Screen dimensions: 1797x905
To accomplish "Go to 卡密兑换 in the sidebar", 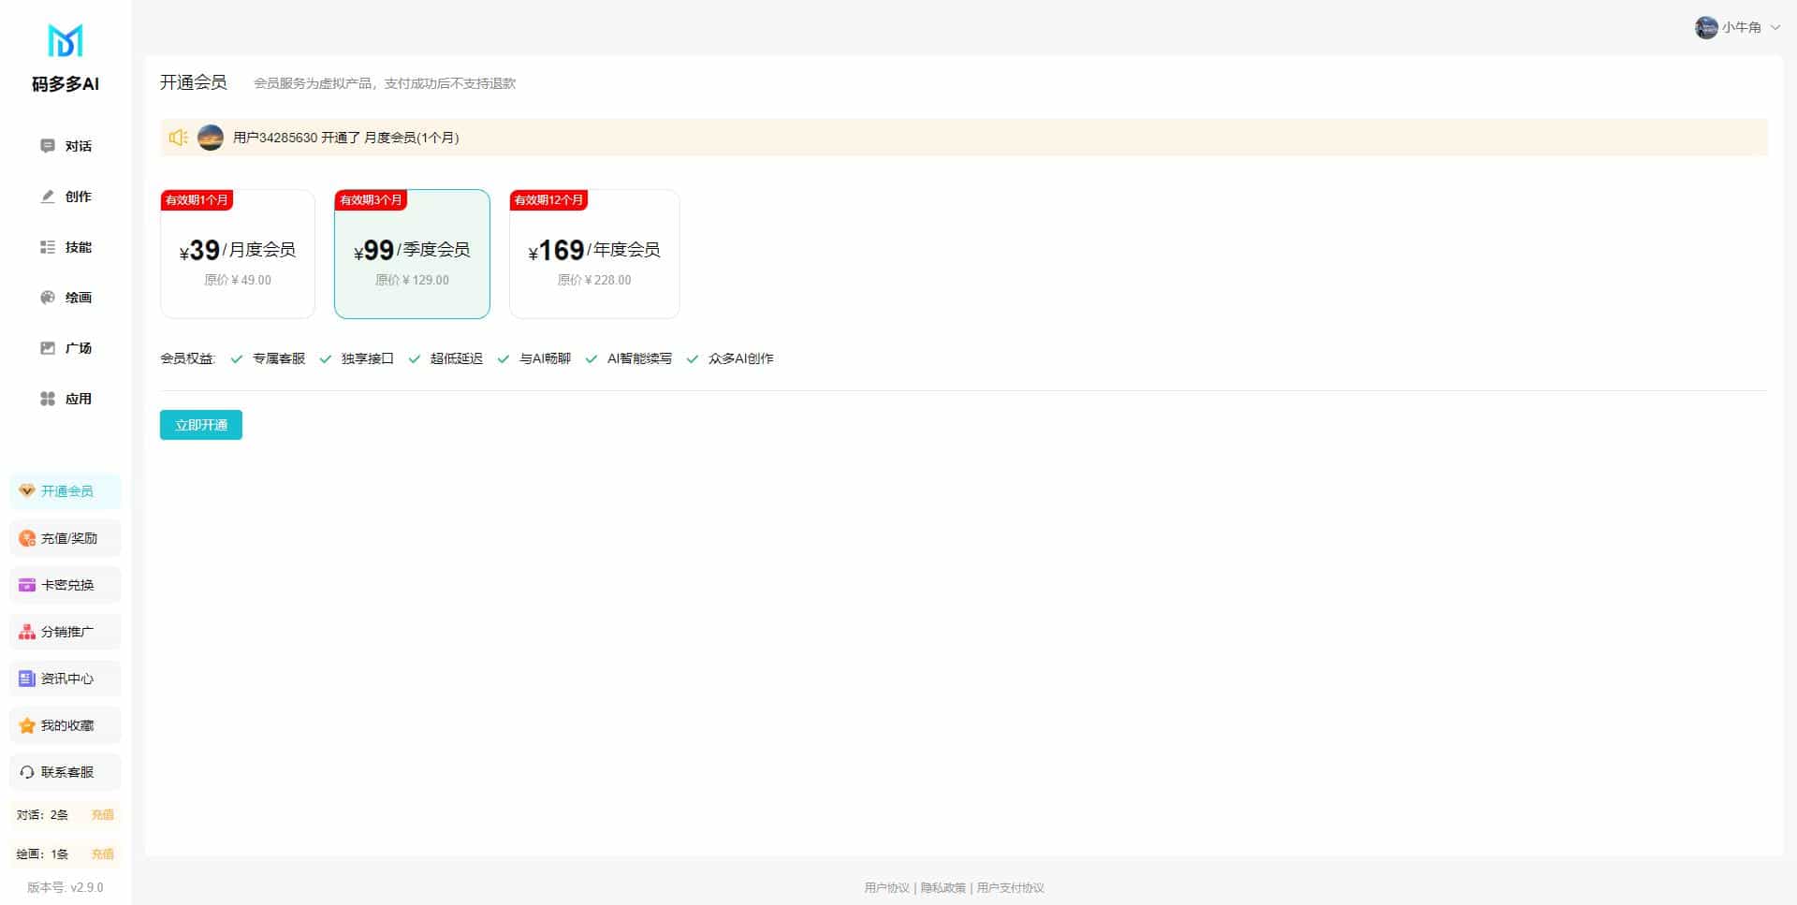I will 66,585.
